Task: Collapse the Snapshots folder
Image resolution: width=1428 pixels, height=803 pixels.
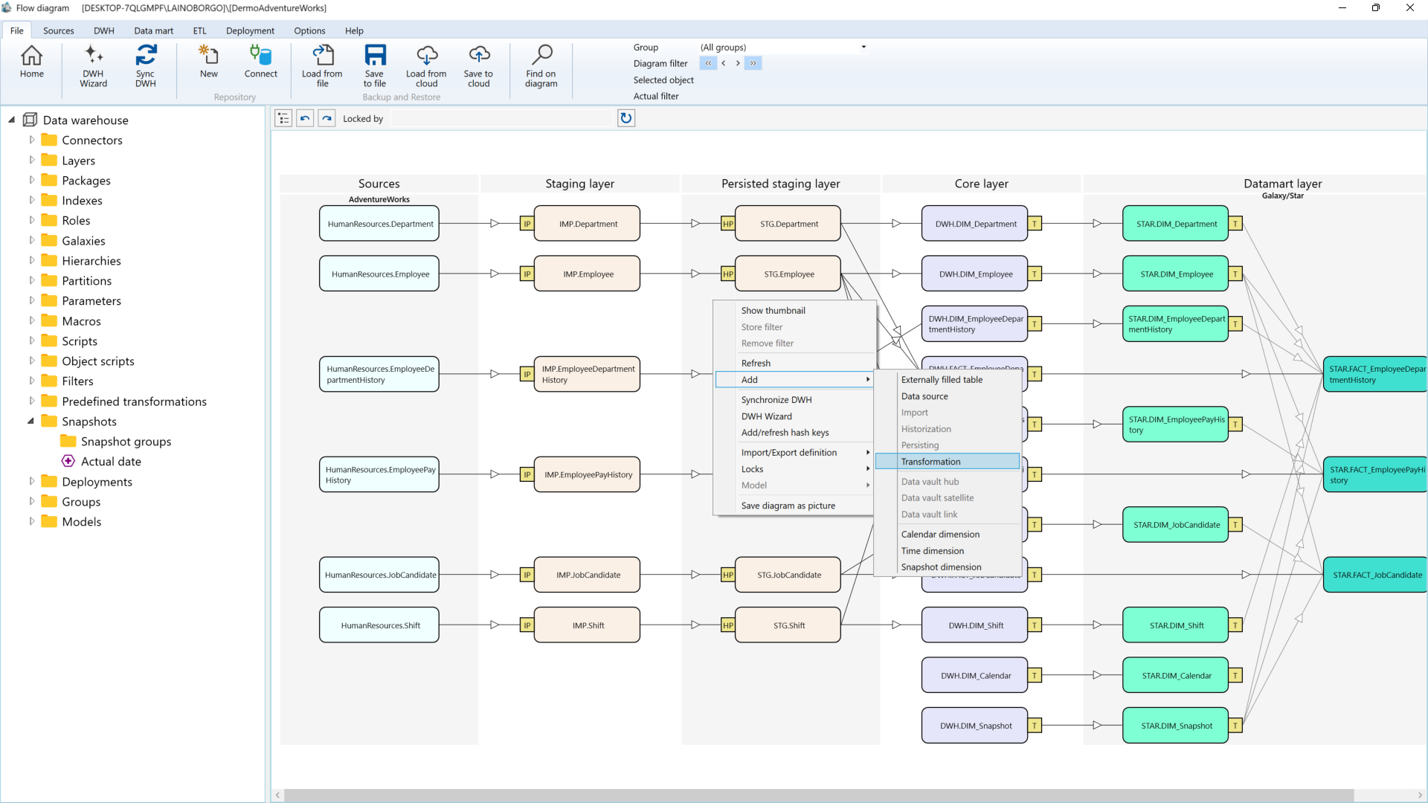Action: [x=31, y=421]
